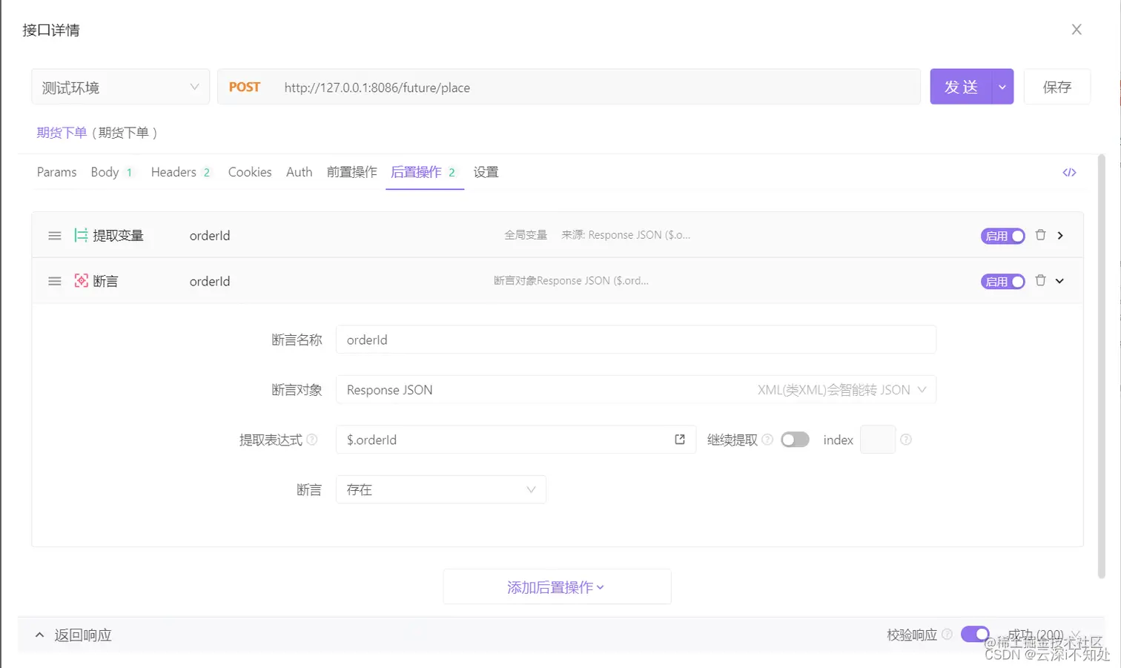The image size is (1121, 668).
Task: Show help for 继续提取
Action: (767, 440)
